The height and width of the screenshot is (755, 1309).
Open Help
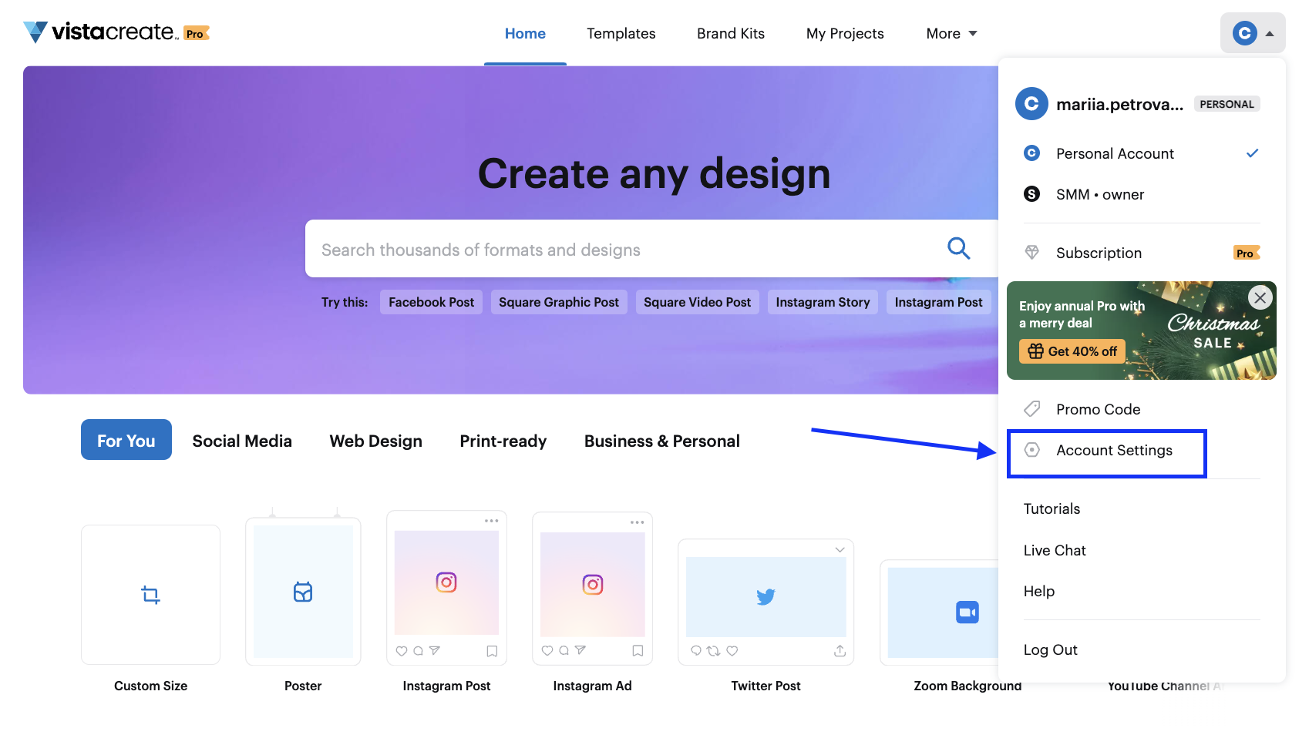coord(1038,591)
